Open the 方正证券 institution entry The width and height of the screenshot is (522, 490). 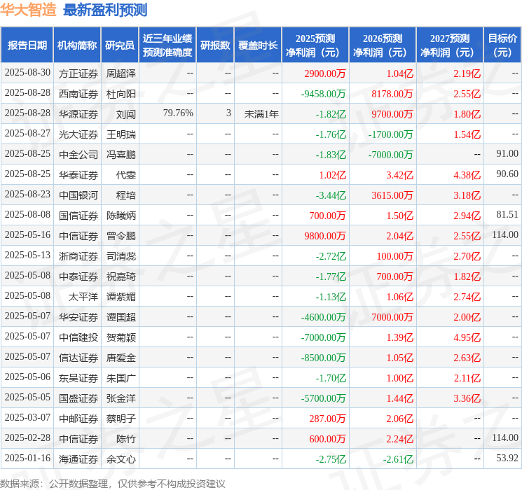tap(78, 73)
